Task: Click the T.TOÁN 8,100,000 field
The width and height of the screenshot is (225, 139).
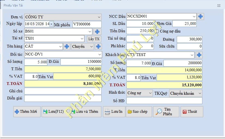Action: (x=63, y=84)
